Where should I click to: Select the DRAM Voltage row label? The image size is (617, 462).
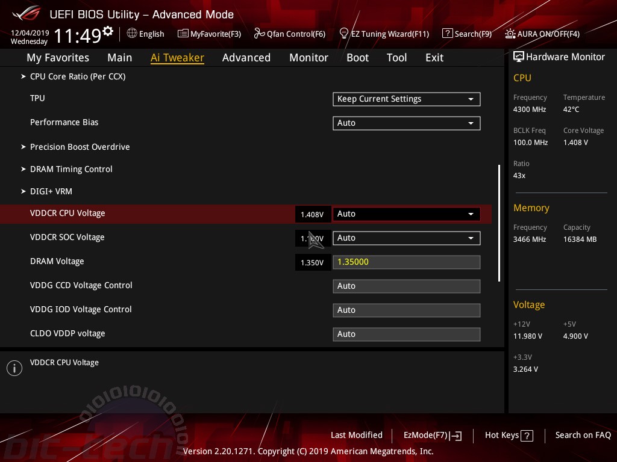tap(57, 261)
